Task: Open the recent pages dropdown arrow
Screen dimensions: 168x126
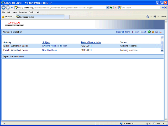Action: (x=12, y=8)
